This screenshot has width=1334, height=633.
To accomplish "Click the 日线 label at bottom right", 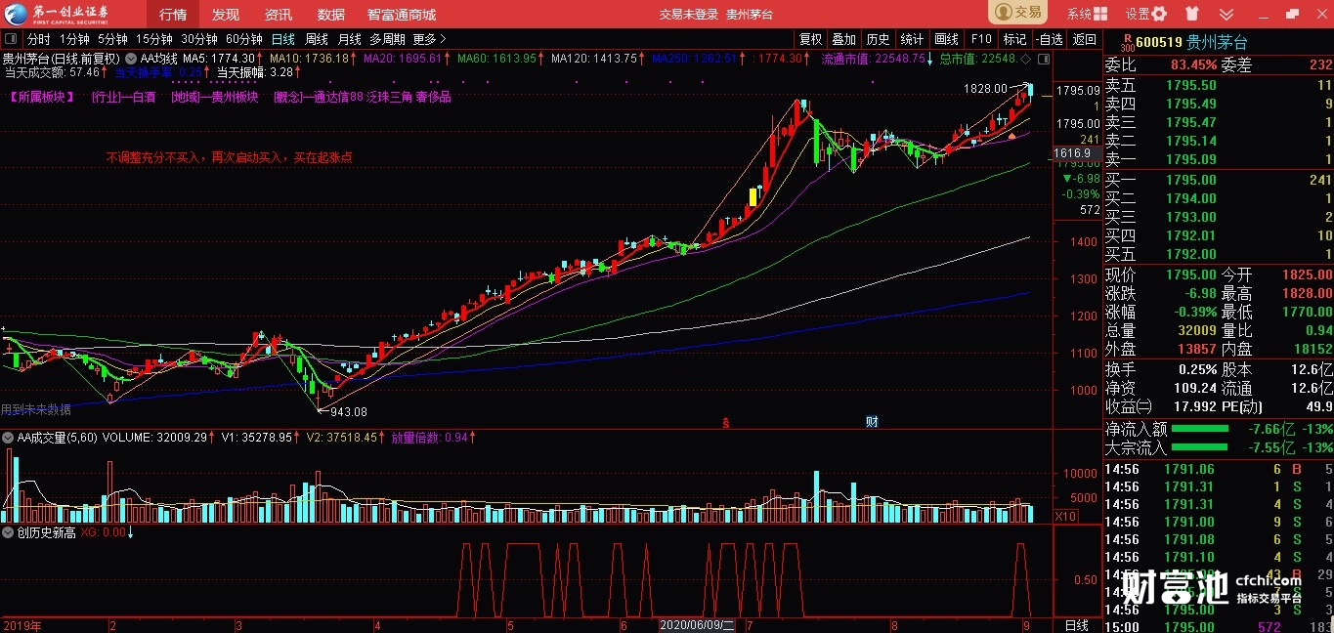I will [x=1076, y=625].
